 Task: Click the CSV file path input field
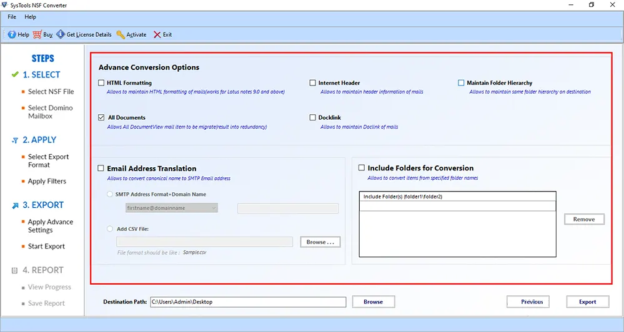pos(204,242)
